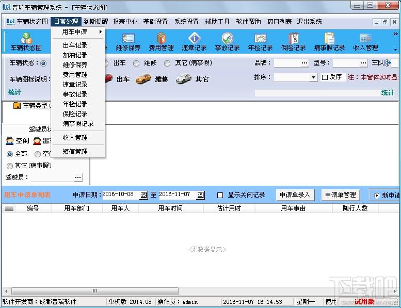The image size is (401, 308).
Task: Choose 病事假记录 from the dropdown menu
Action: (78, 124)
